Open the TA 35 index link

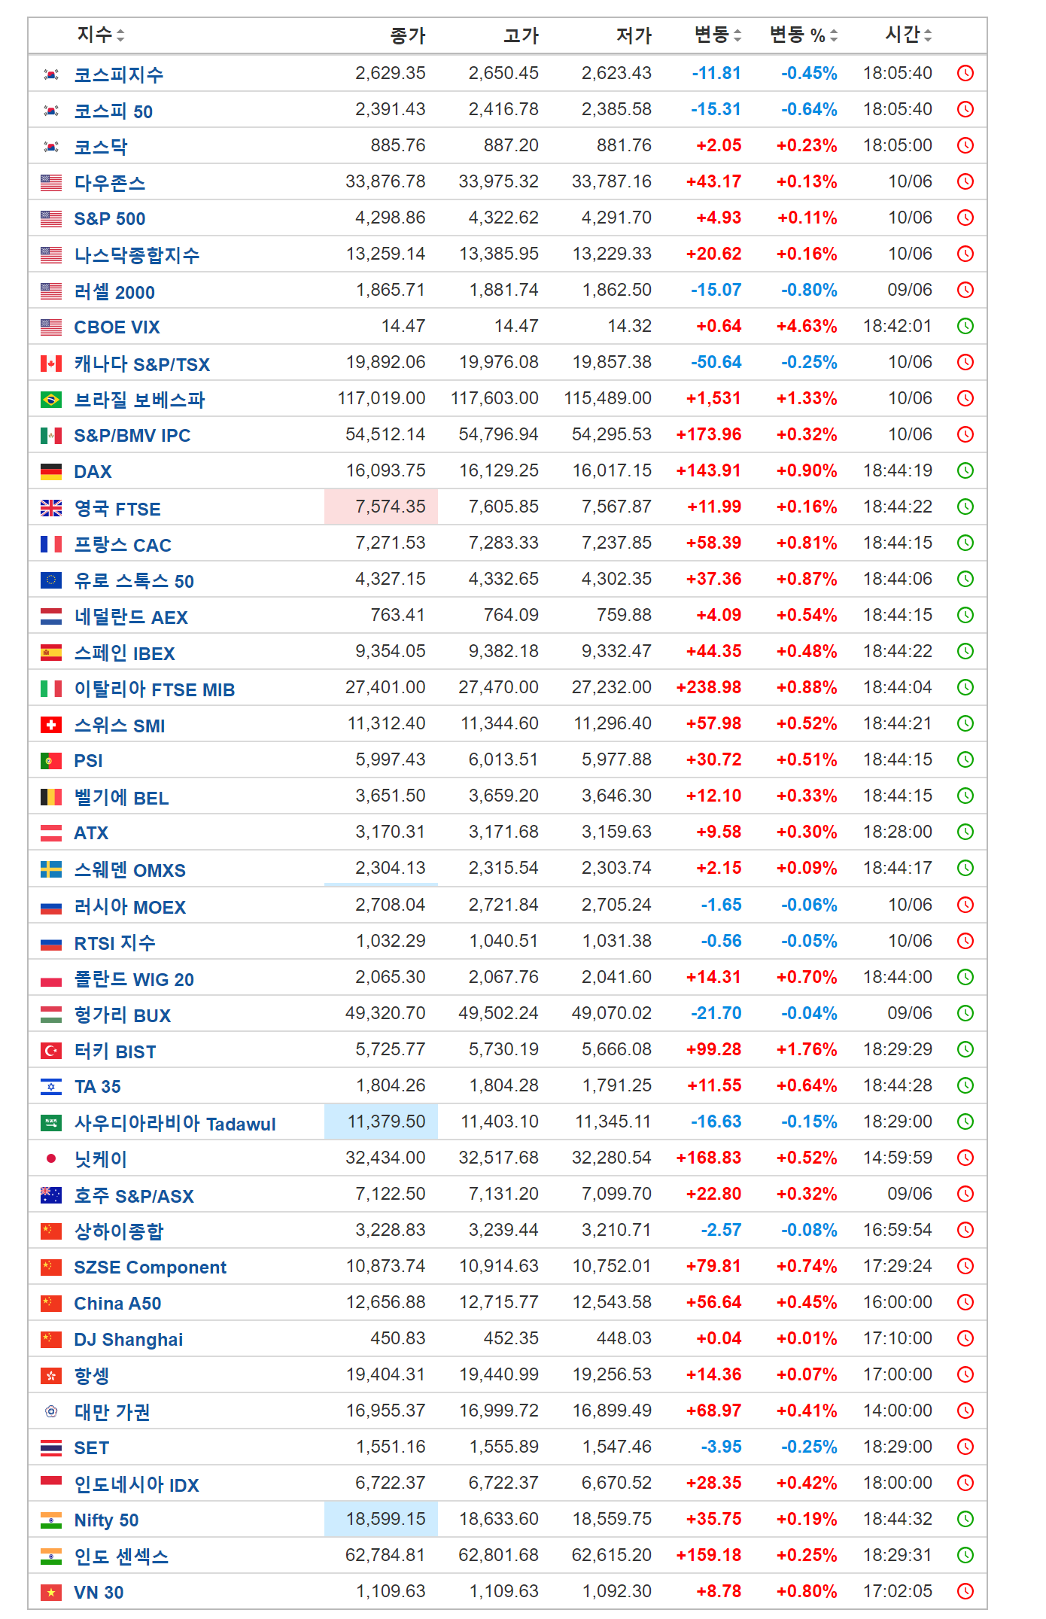click(x=98, y=1087)
